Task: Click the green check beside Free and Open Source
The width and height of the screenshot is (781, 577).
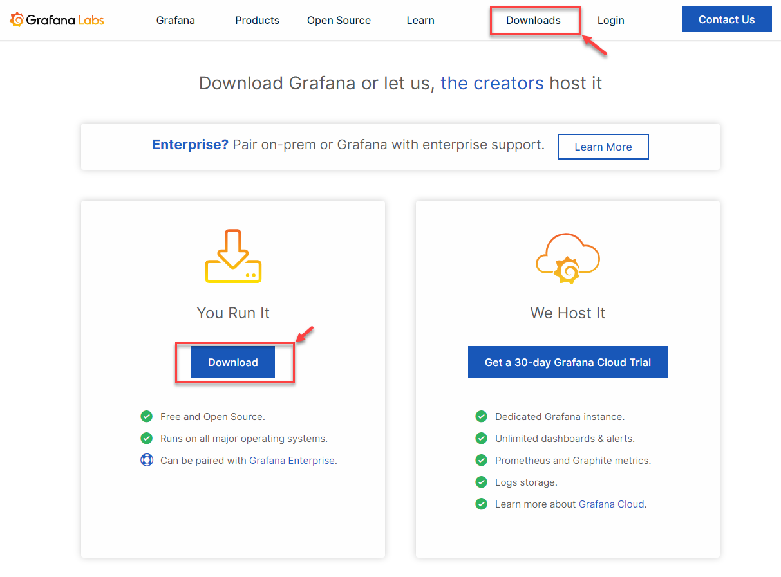Action: (147, 416)
